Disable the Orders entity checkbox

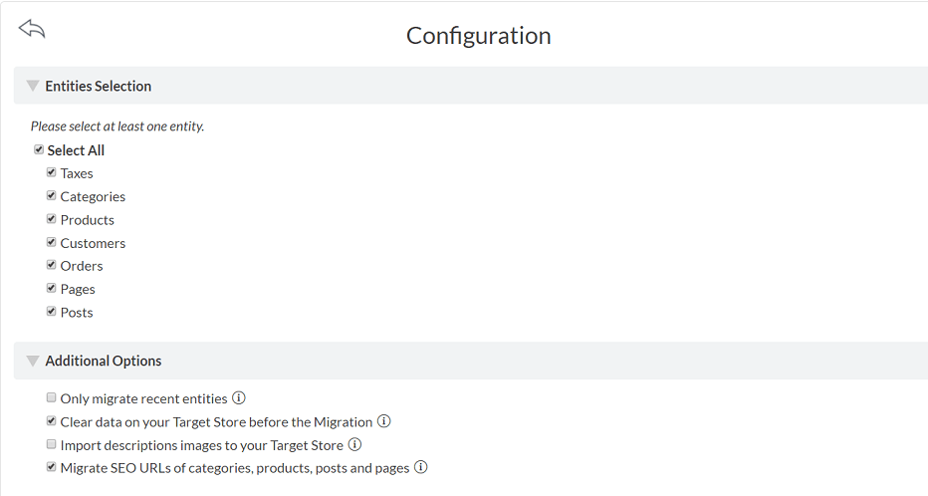52,265
